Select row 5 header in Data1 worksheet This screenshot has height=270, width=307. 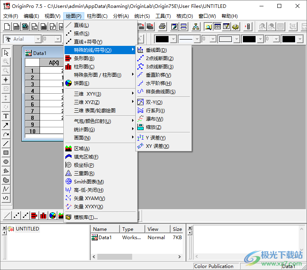pyautogui.click(x=32, y=97)
